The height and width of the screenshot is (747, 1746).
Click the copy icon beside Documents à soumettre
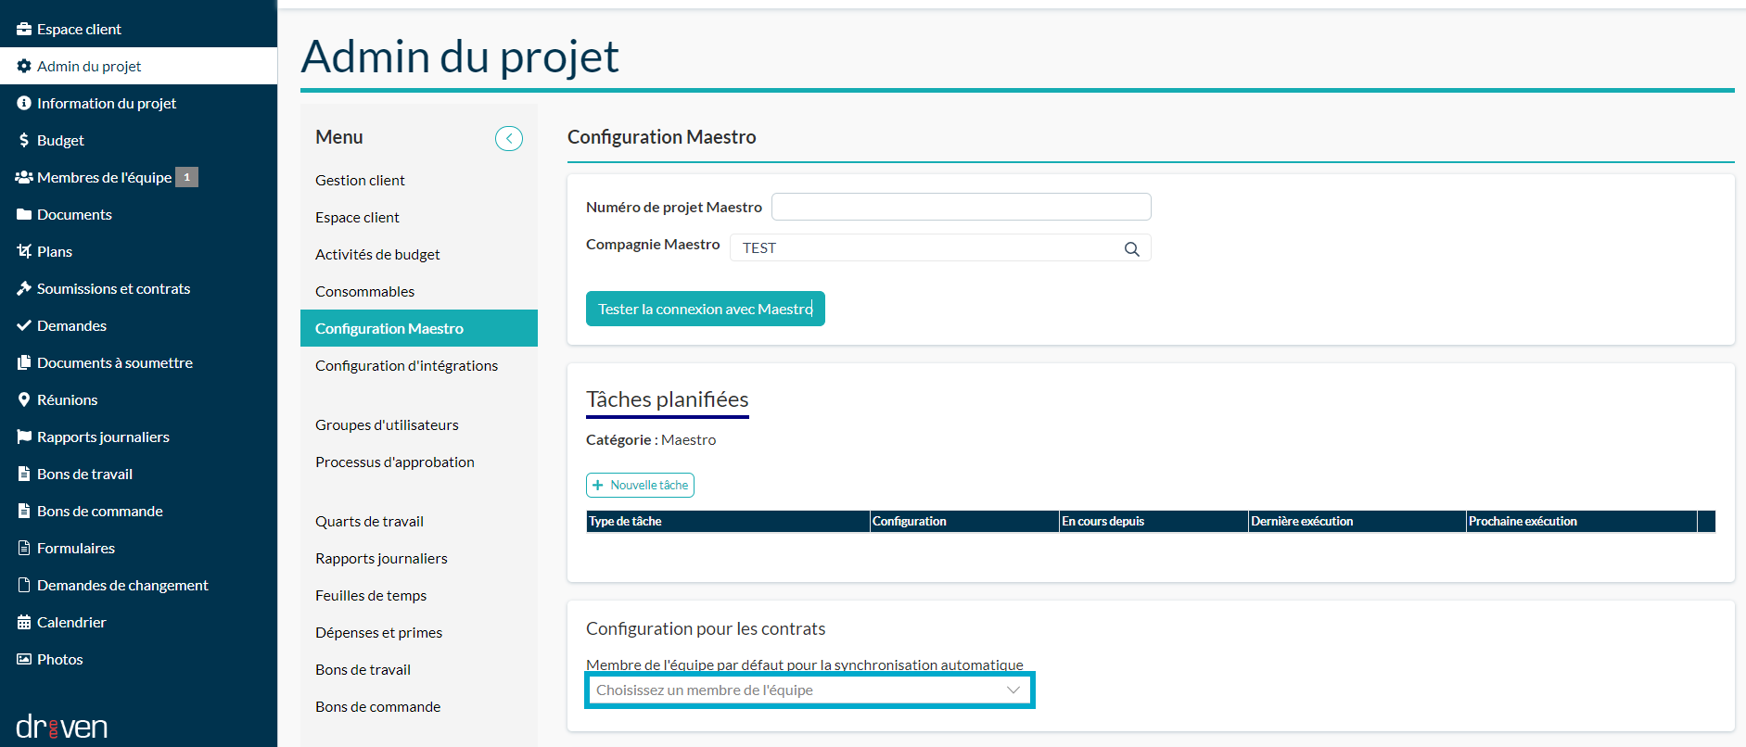24,362
